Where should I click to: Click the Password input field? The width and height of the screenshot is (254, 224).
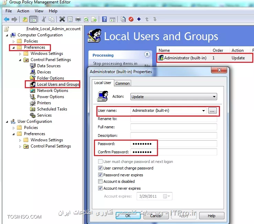click(x=174, y=144)
